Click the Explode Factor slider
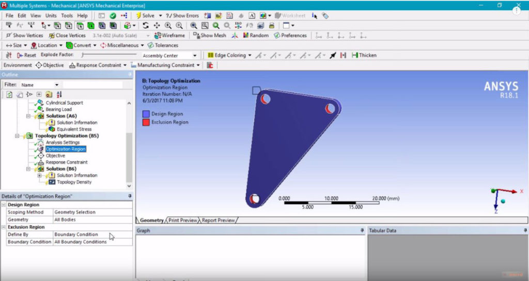The height and width of the screenshot is (281, 529). pos(110,55)
